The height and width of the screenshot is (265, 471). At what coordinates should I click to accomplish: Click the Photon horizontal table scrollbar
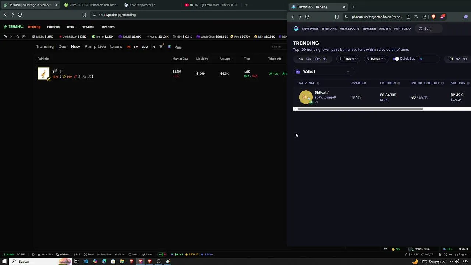(360, 109)
